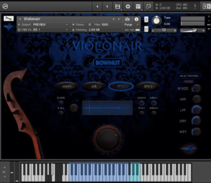
Task: Click the lower side toggle beside Tune knob
Action: (x=146, y=29)
